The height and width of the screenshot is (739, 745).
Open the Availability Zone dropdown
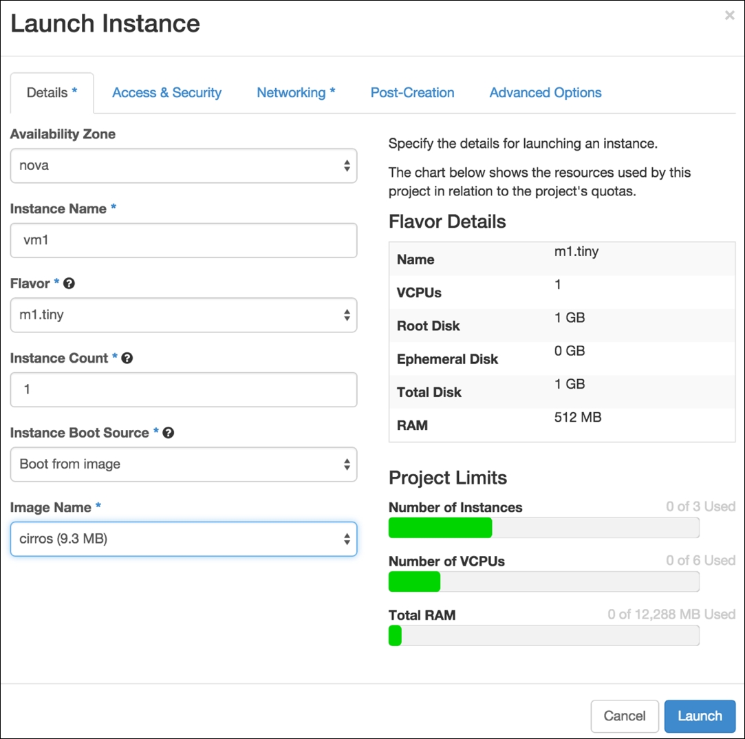184,166
